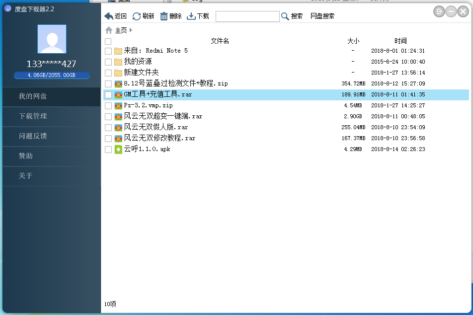
Task: Click the size value 2.90GB
Action: point(353,116)
